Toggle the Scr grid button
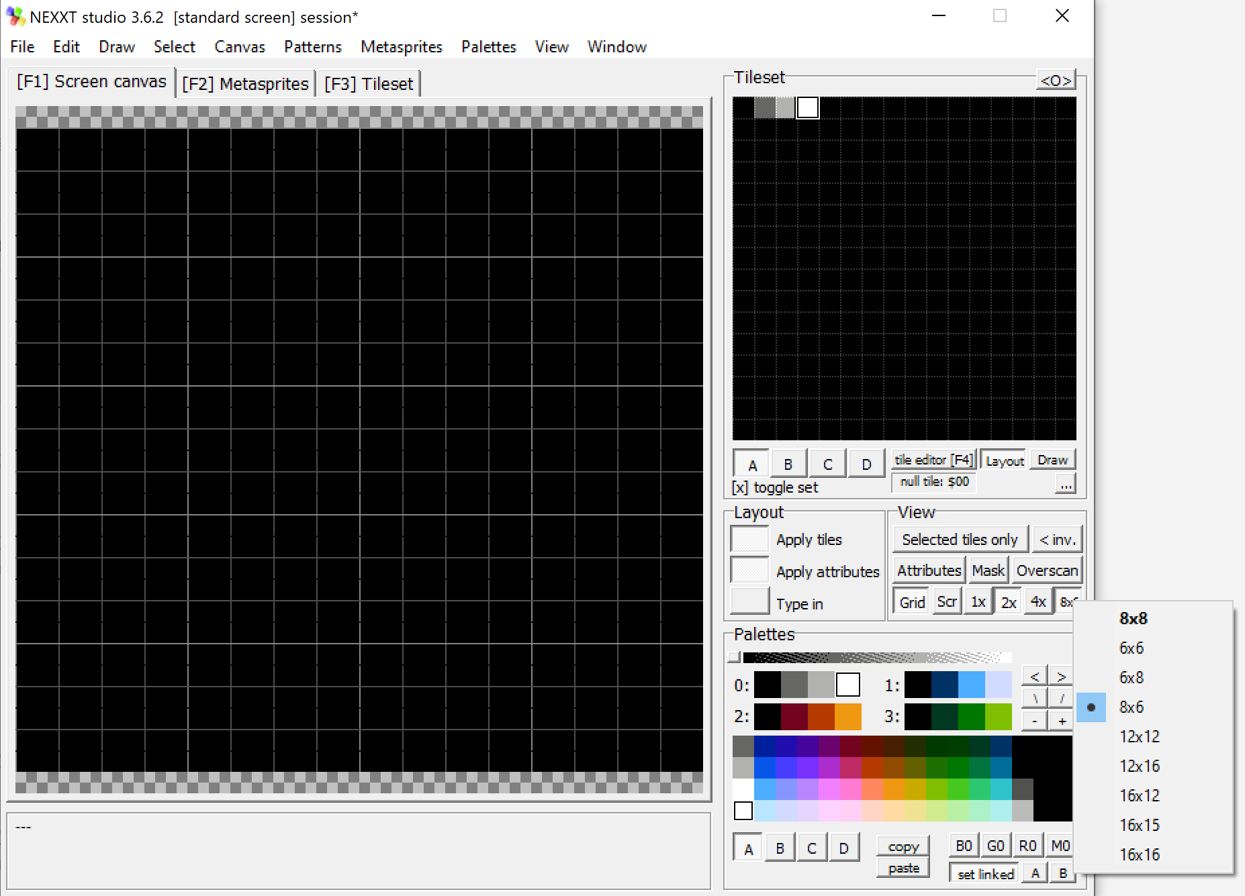This screenshot has width=1245, height=896. tap(947, 602)
